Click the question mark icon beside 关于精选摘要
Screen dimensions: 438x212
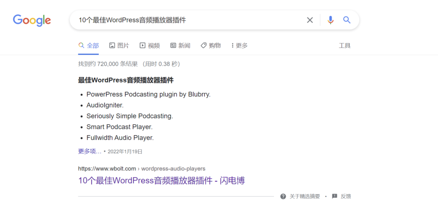click(x=283, y=196)
